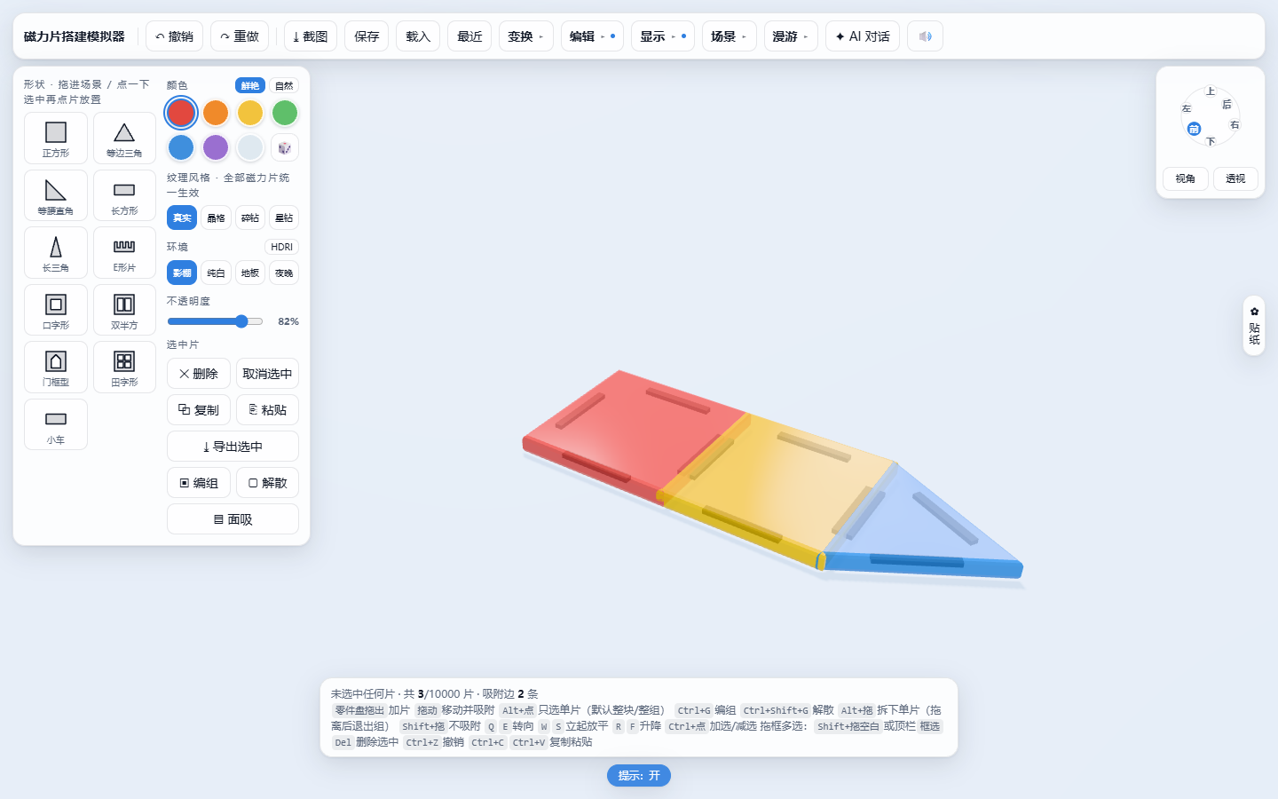Open the 变换 dropdown menu
1278x799 pixels.
pos(526,36)
